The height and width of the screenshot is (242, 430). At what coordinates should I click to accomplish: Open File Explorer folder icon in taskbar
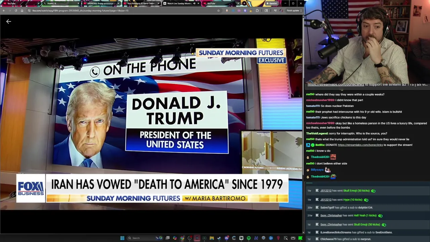tap(212, 238)
